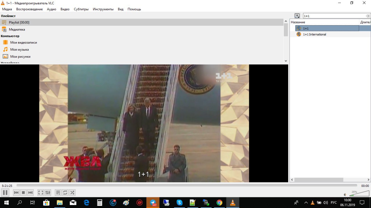
Task: Open Calculator from taskbar
Action: (99, 203)
